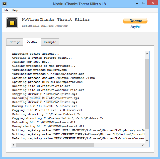Image resolution: width=160 pixels, height=159 pixels.
Task: Click the 'Copying directory' output line
Action: tap(58, 118)
